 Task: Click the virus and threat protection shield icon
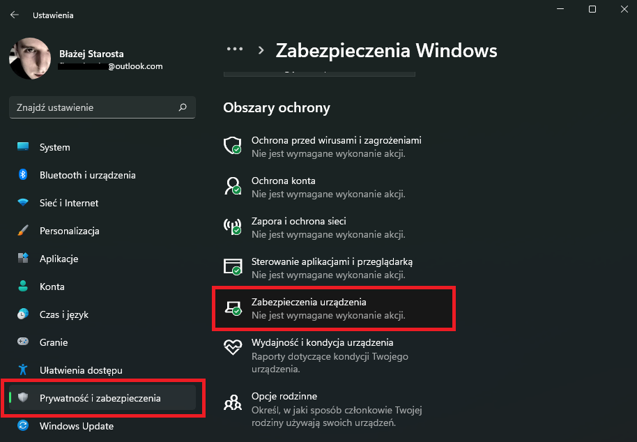tap(232, 145)
